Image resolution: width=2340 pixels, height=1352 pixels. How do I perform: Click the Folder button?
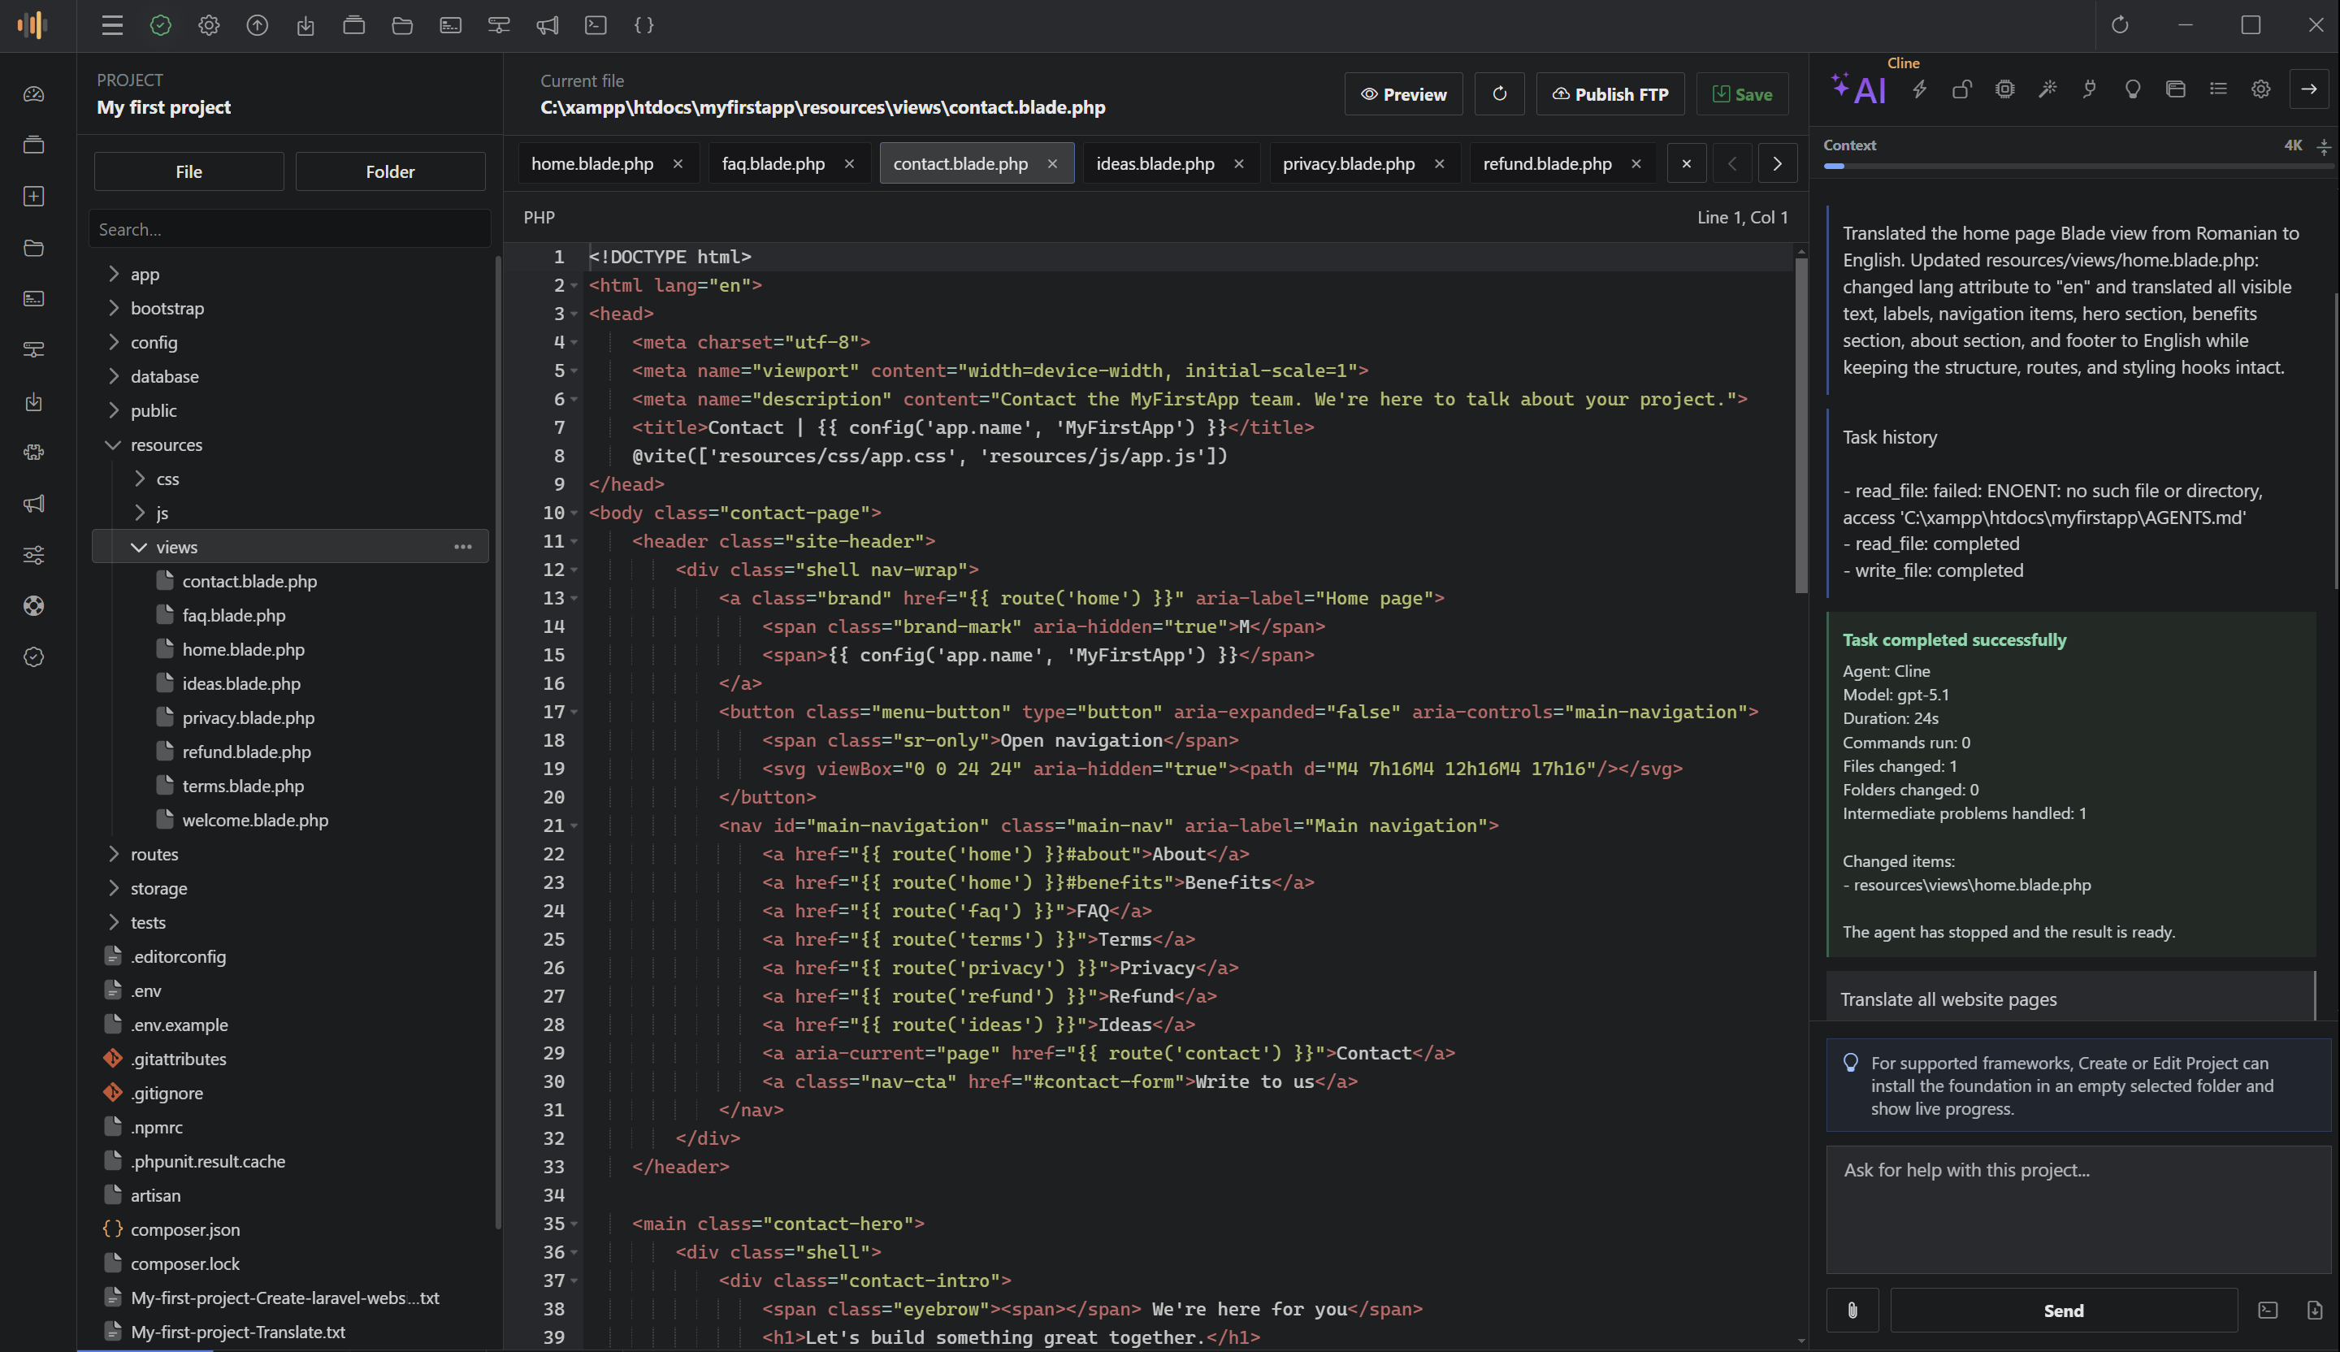pyautogui.click(x=390, y=171)
